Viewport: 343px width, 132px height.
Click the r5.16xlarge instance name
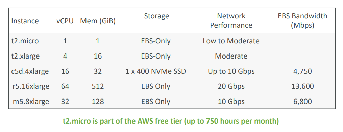click(31, 86)
